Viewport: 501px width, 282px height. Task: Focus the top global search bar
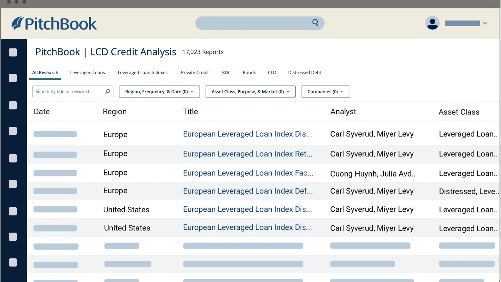click(260, 23)
